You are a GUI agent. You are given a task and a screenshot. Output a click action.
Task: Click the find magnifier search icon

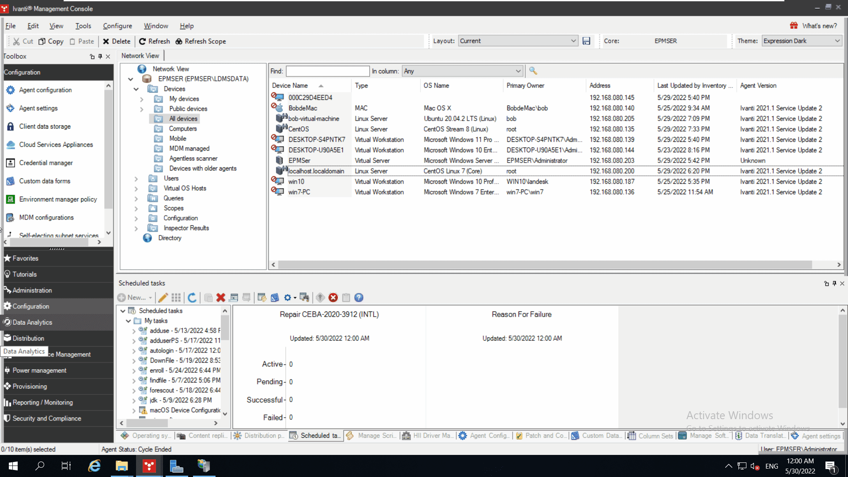(x=533, y=71)
